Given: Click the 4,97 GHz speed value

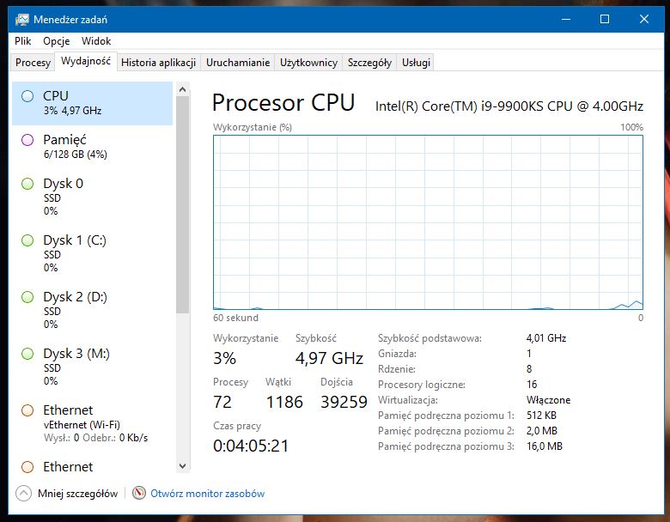Looking at the screenshot, I should pyautogui.click(x=329, y=358).
